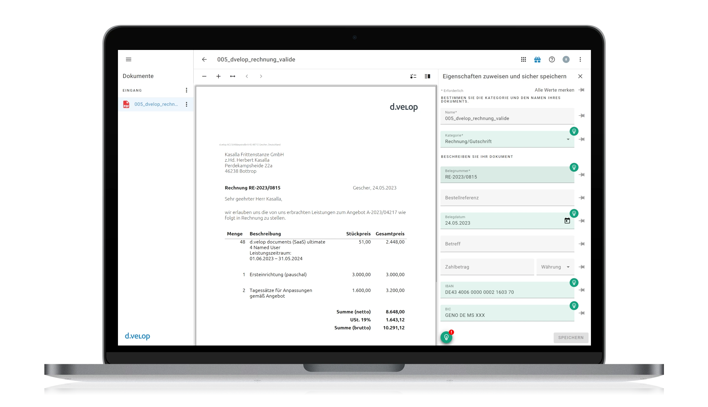Expand the Kategorie dropdown
The image size is (708, 407).
tap(568, 139)
